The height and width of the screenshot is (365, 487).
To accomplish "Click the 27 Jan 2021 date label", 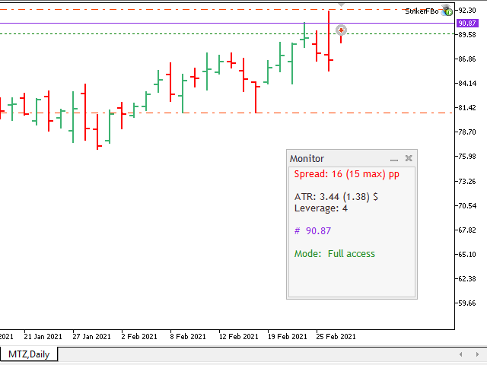I will tap(91, 336).
